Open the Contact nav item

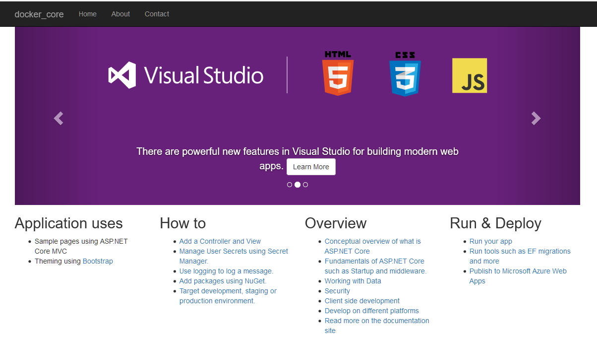pyautogui.click(x=157, y=14)
